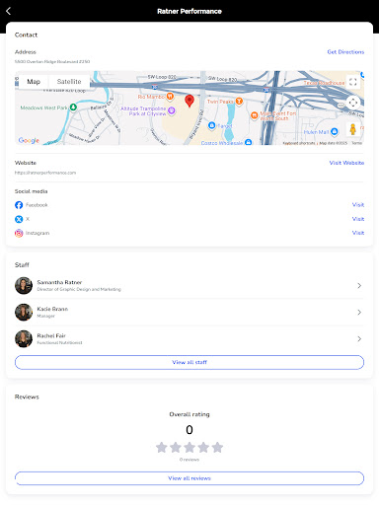Click Director of Graphic Design and Marketing text
Image resolution: width=379 pixels, height=505 pixels.
pos(79,289)
